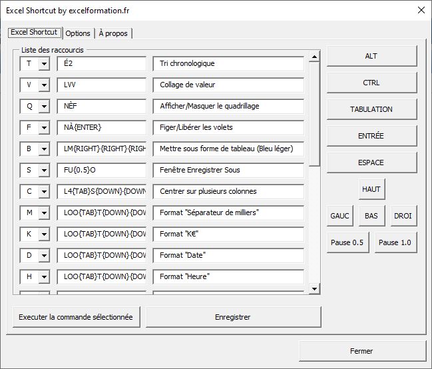This screenshot has height=369, width=432.
Task: Insert the ENTRÉE key
Action: tap(371, 136)
